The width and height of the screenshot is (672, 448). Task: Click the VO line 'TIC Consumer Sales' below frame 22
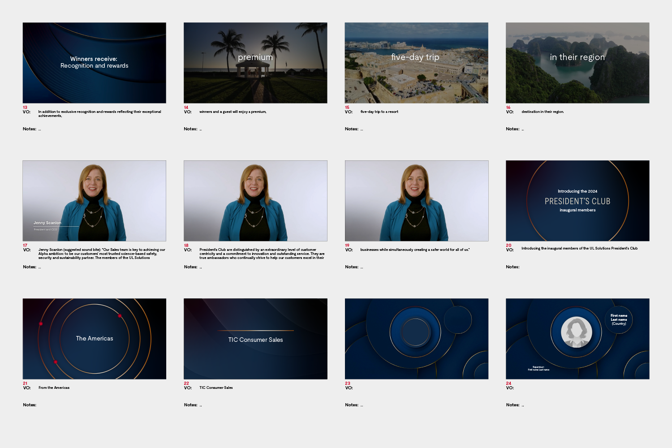216,388
